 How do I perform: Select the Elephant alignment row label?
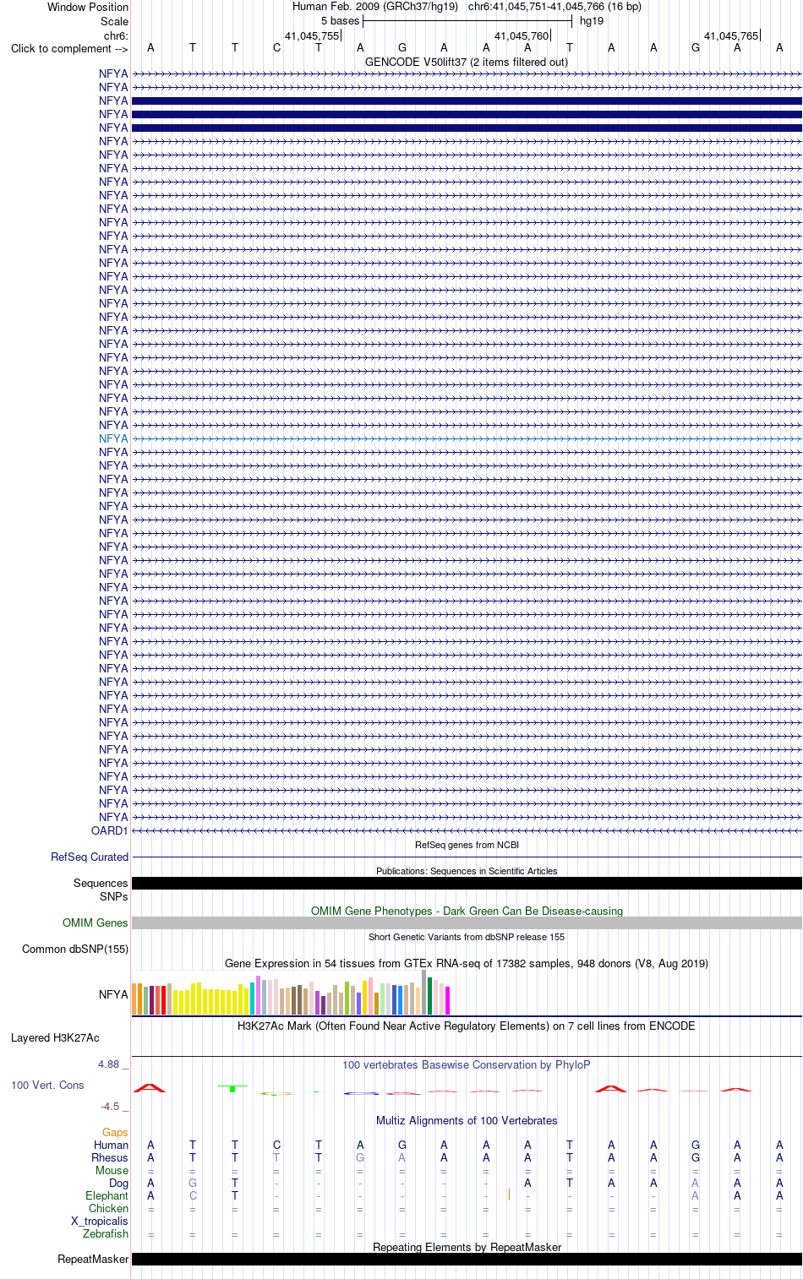pos(107,1195)
